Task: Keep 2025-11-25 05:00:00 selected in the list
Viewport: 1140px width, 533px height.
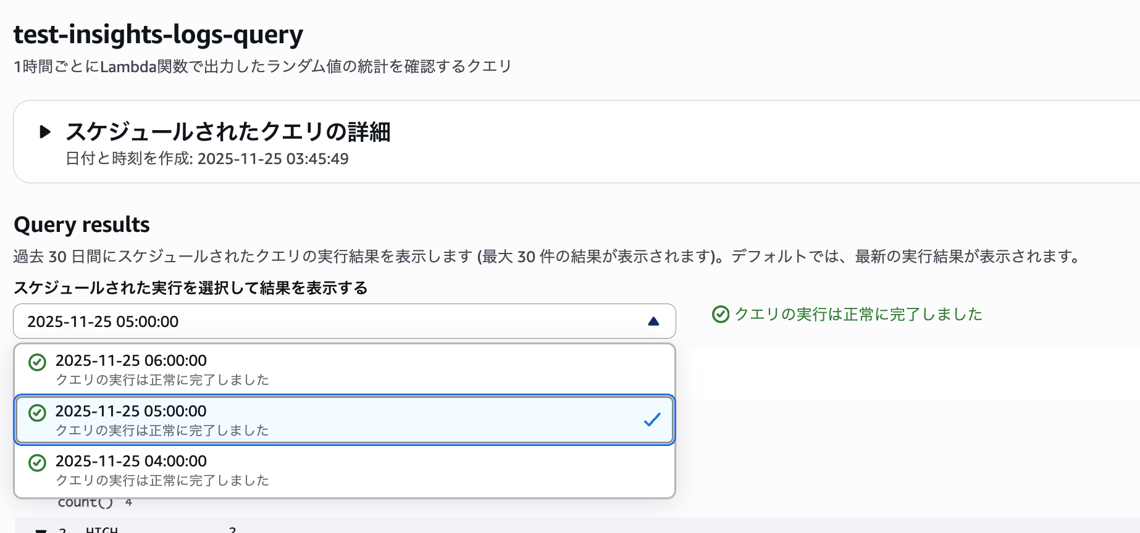Action: pos(247,419)
